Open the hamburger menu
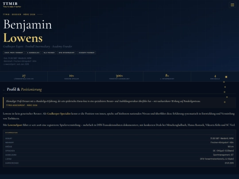The width and height of the screenshot is (239, 179). point(232,5)
